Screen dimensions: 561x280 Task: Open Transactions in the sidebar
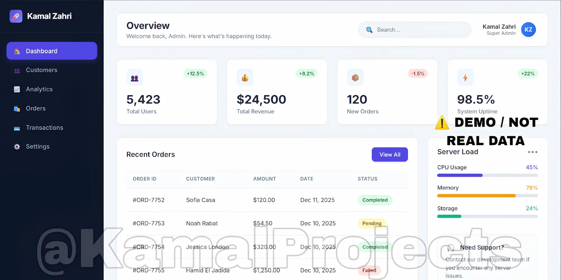click(44, 128)
